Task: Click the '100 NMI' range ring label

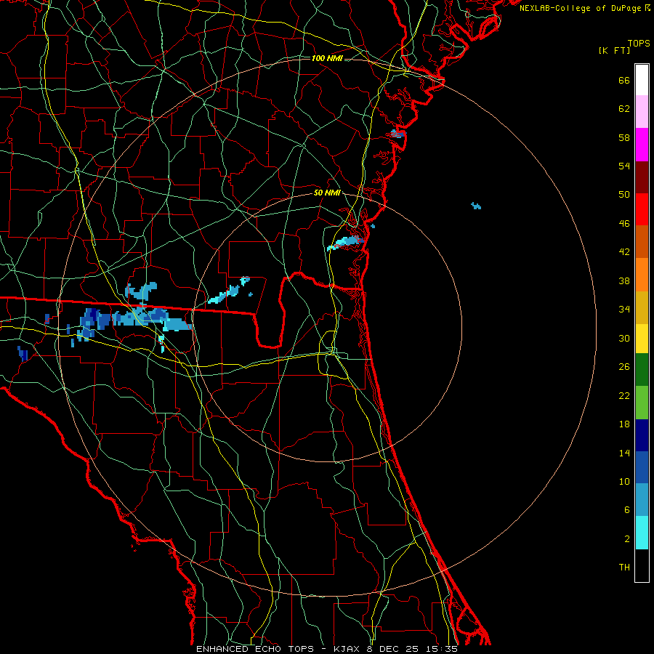Action: tap(327, 58)
